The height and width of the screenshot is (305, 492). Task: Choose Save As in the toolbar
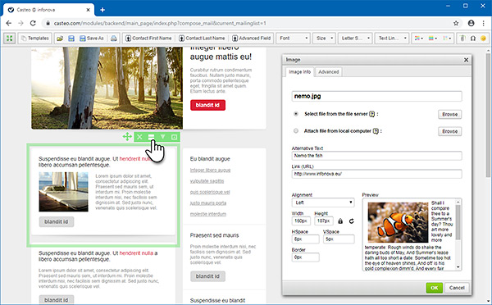(92, 39)
